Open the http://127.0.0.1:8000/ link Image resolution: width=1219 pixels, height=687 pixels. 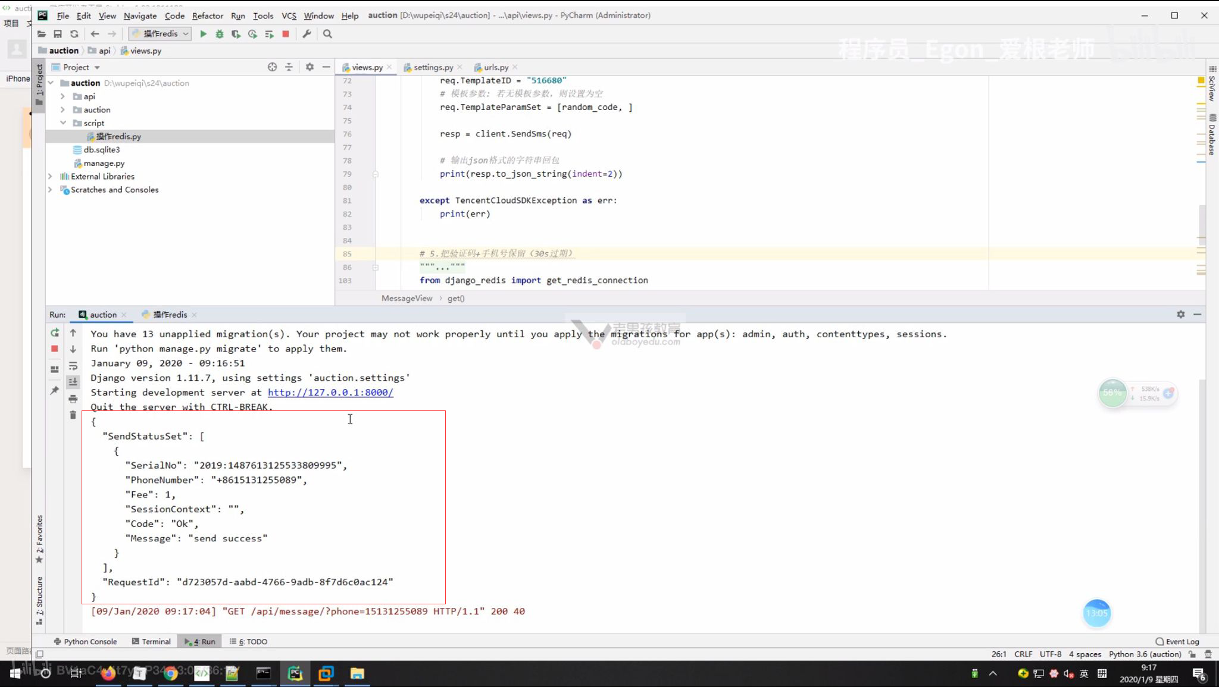[x=330, y=393]
